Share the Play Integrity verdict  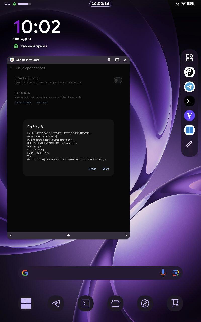(106, 169)
